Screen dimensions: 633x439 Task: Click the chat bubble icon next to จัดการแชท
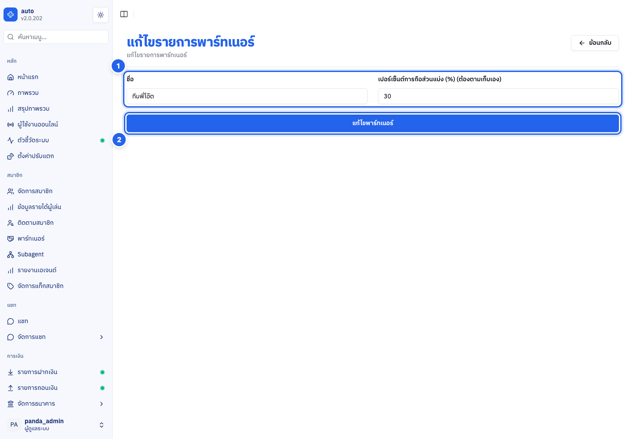[11, 337]
